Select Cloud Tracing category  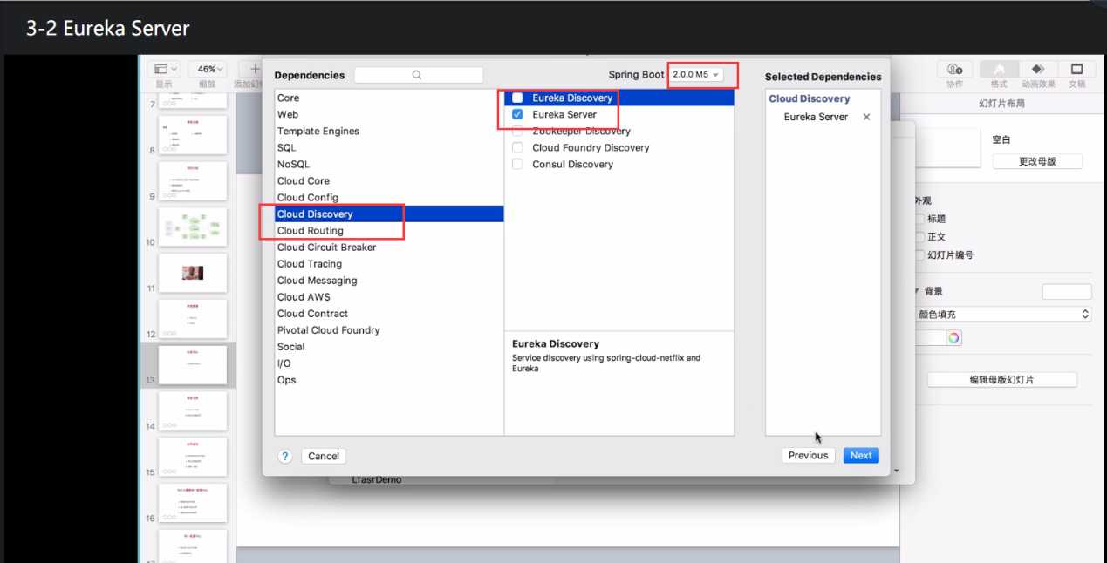(x=389, y=263)
